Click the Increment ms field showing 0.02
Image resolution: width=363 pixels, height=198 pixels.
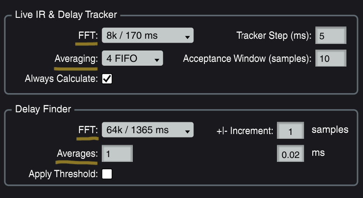pos(290,154)
